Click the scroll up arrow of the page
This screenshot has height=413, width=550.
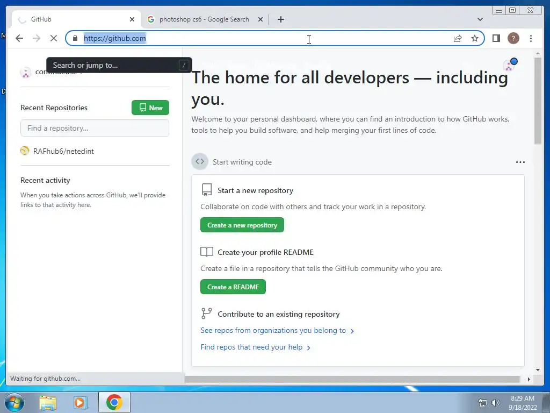click(x=538, y=53)
